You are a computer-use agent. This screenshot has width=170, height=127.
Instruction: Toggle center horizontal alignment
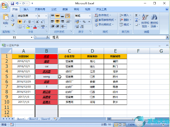(57, 21)
